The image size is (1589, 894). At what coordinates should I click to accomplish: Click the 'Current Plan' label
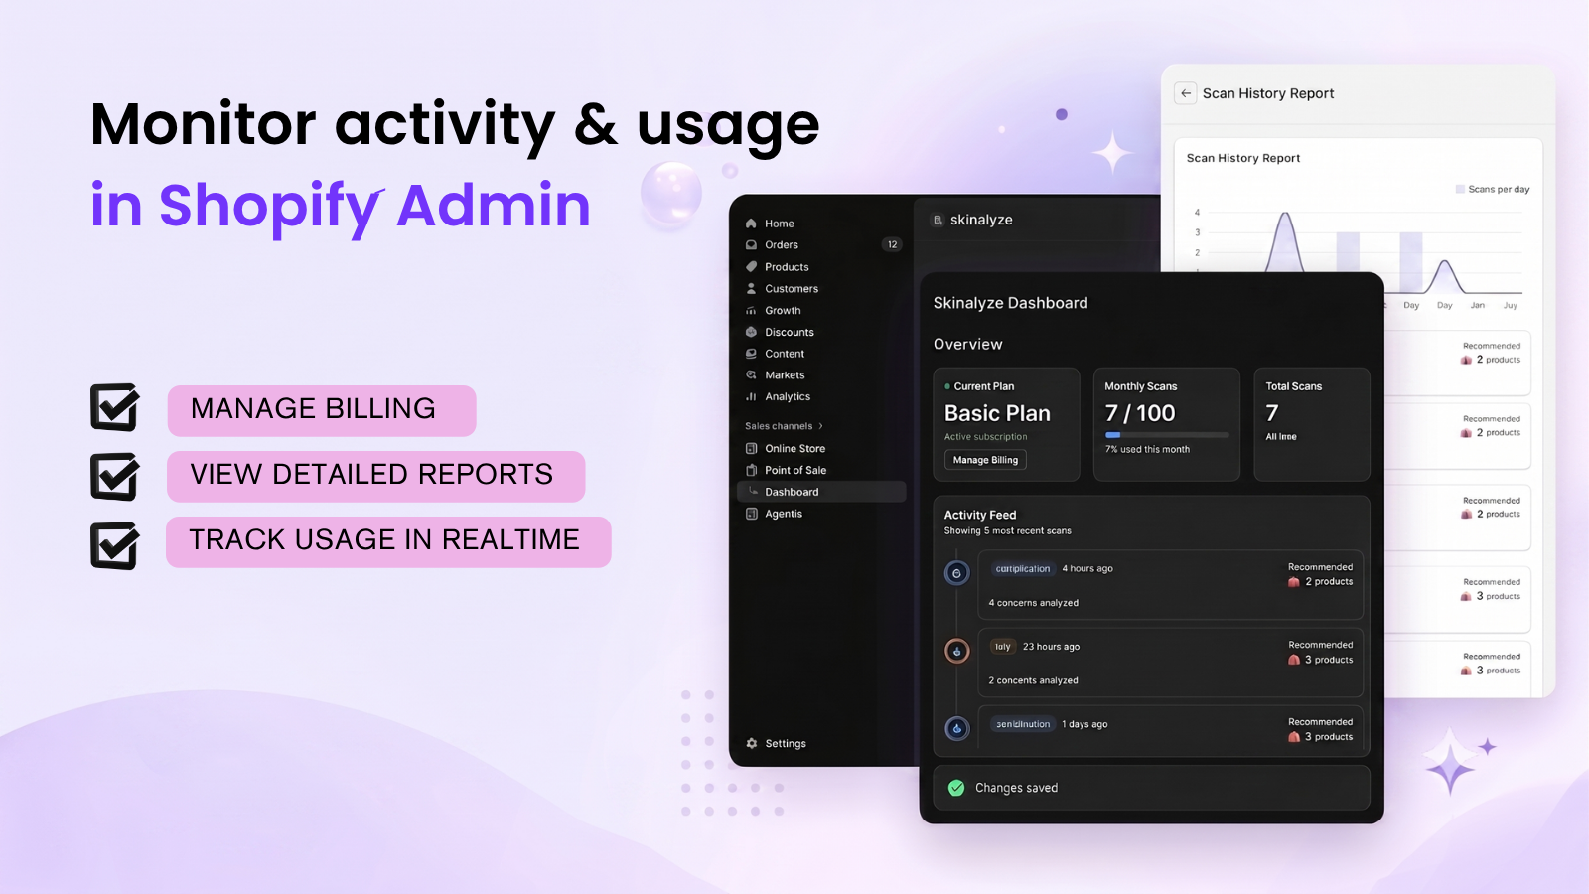[984, 386]
